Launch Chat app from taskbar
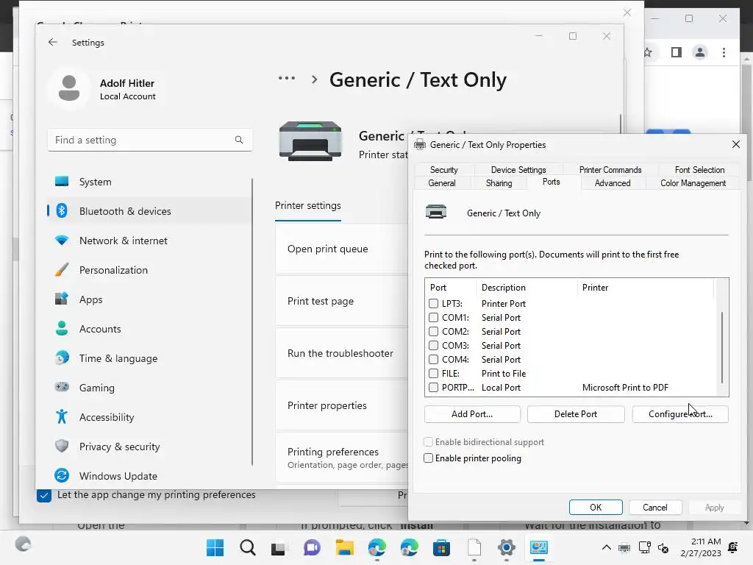This screenshot has height=565, width=753. pos(312,547)
